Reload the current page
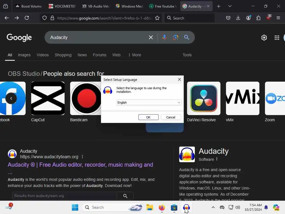 27,18
